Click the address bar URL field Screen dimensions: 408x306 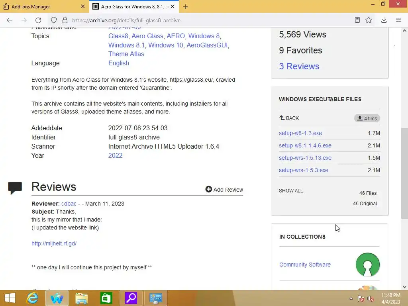point(126,20)
